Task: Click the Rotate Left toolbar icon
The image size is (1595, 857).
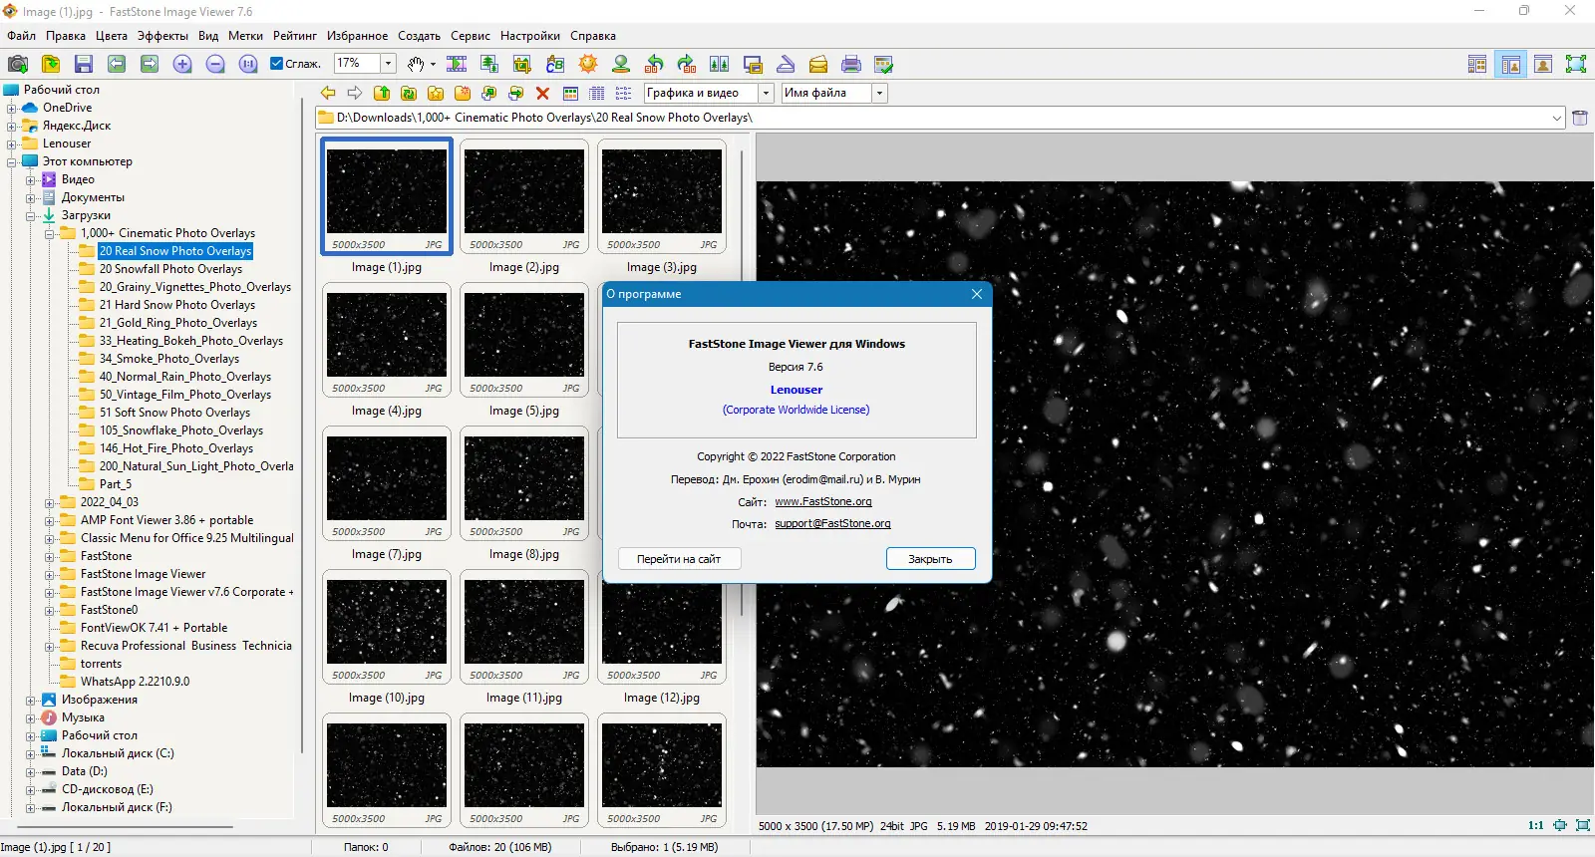Action: (x=654, y=65)
